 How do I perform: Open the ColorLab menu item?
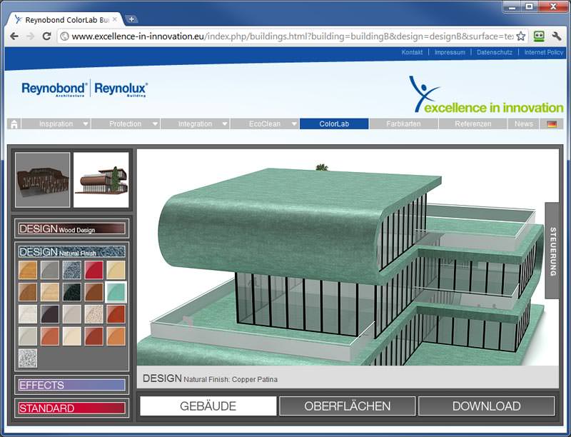coord(334,124)
